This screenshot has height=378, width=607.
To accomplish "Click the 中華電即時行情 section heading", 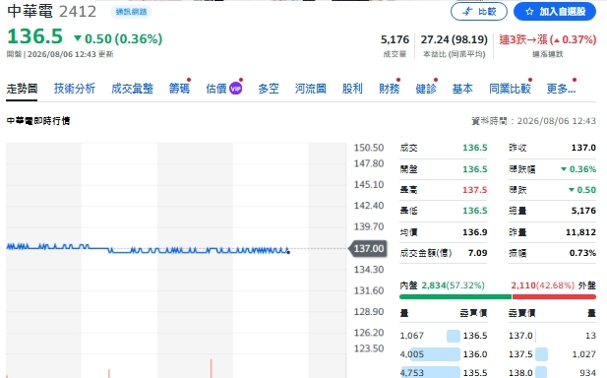I will click(x=38, y=121).
